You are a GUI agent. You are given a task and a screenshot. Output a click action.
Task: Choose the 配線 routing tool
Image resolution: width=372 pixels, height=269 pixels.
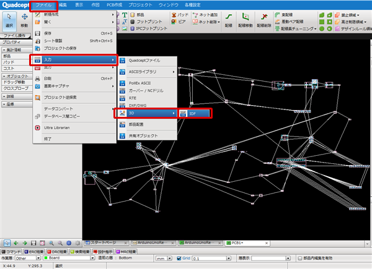[x=228, y=21]
